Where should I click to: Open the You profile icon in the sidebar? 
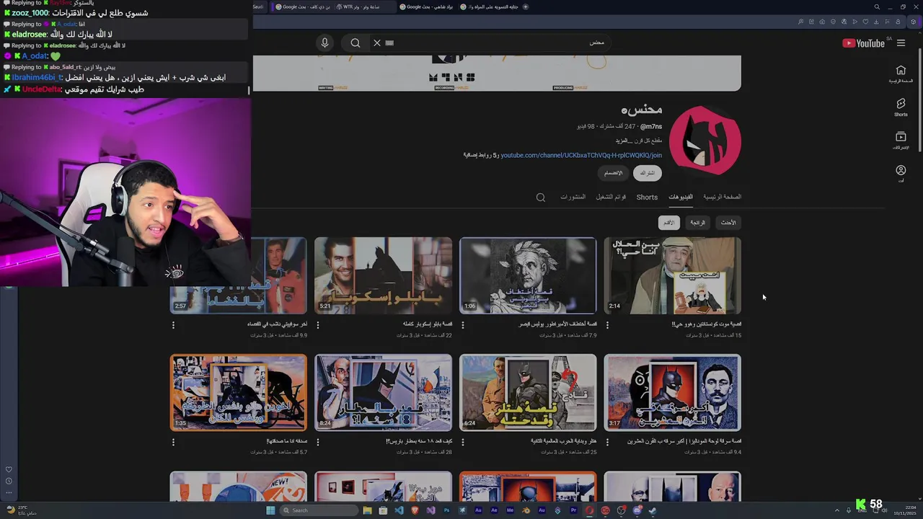[901, 173]
